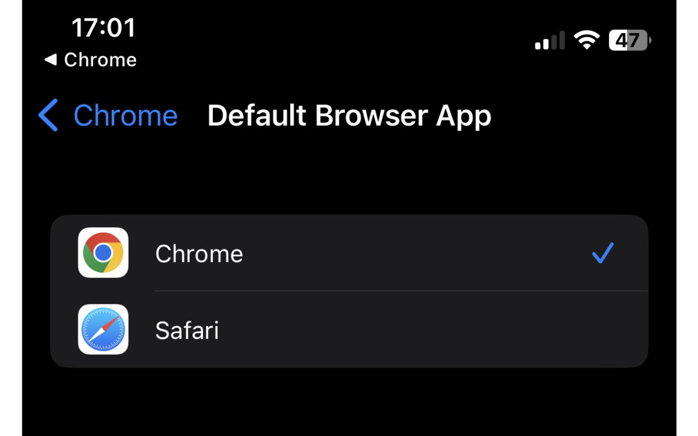
Task: Tap the blue back chevron arrow
Action: pyautogui.click(x=48, y=115)
